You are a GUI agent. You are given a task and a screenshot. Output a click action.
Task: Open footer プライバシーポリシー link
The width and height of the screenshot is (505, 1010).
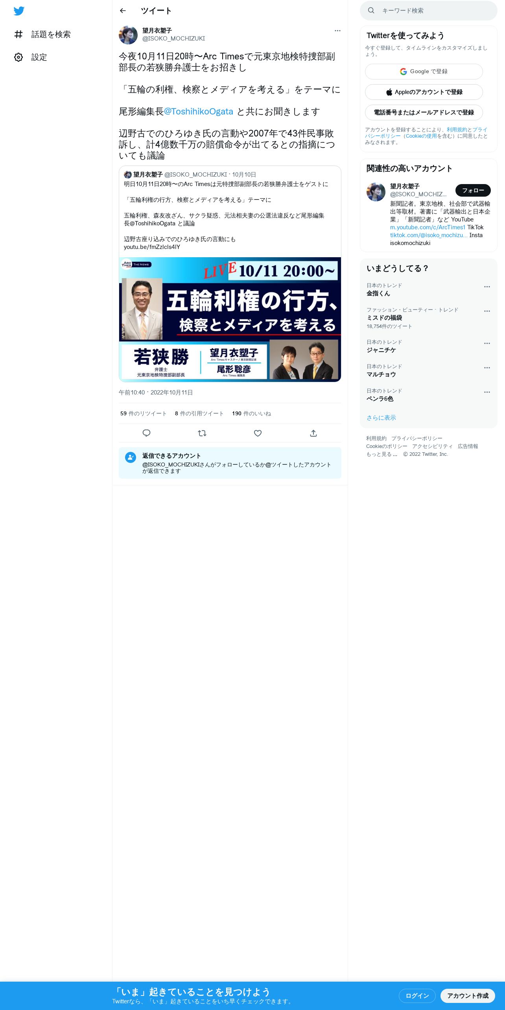[x=417, y=439]
